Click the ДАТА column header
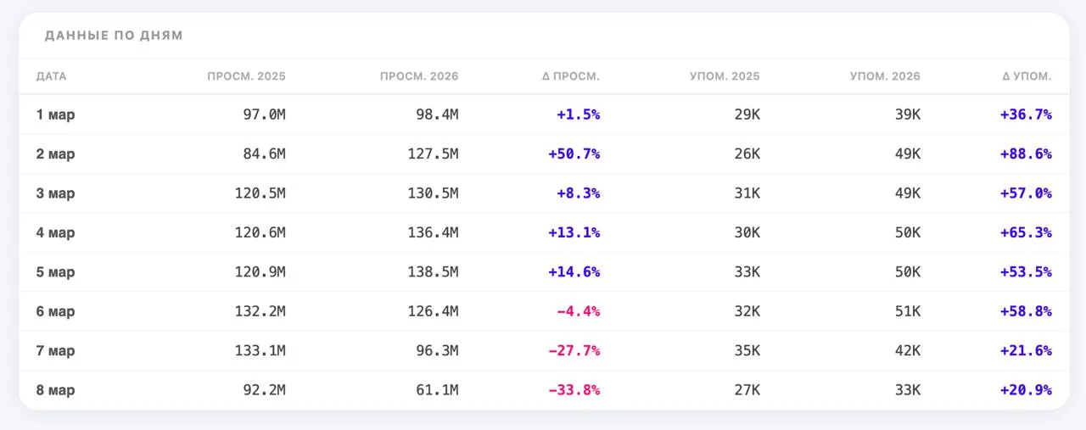Viewport: 1086px width, 430px height. (x=51, y=76)
